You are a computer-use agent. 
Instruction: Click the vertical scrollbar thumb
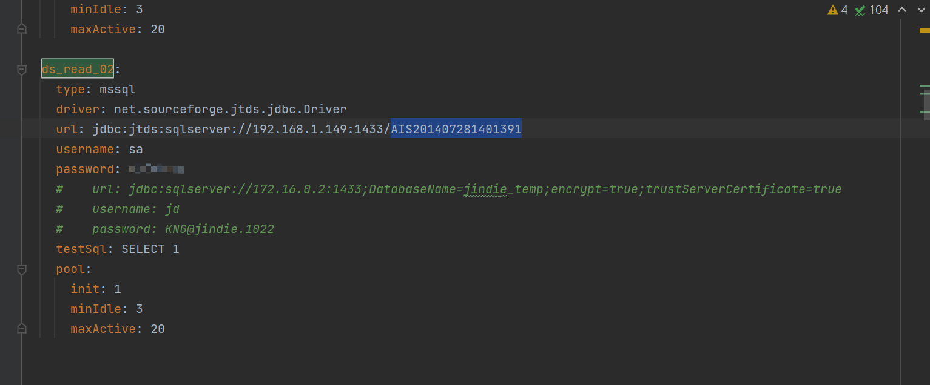926,104
